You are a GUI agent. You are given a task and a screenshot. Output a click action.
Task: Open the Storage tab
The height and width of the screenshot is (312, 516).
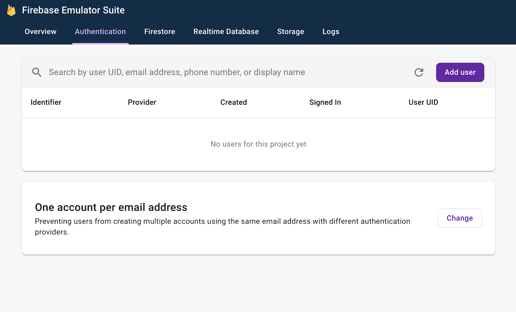[291, 32]
